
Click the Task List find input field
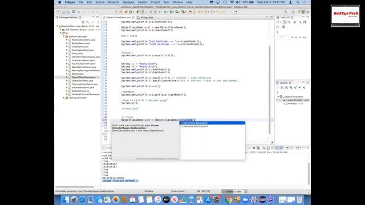(x=283, y=37)
